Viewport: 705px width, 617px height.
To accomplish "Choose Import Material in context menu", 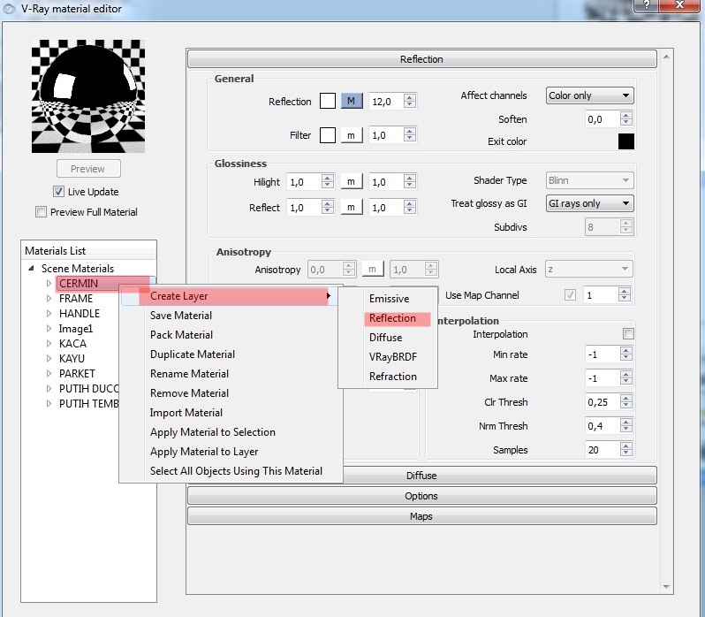I will tap(231, 413).
